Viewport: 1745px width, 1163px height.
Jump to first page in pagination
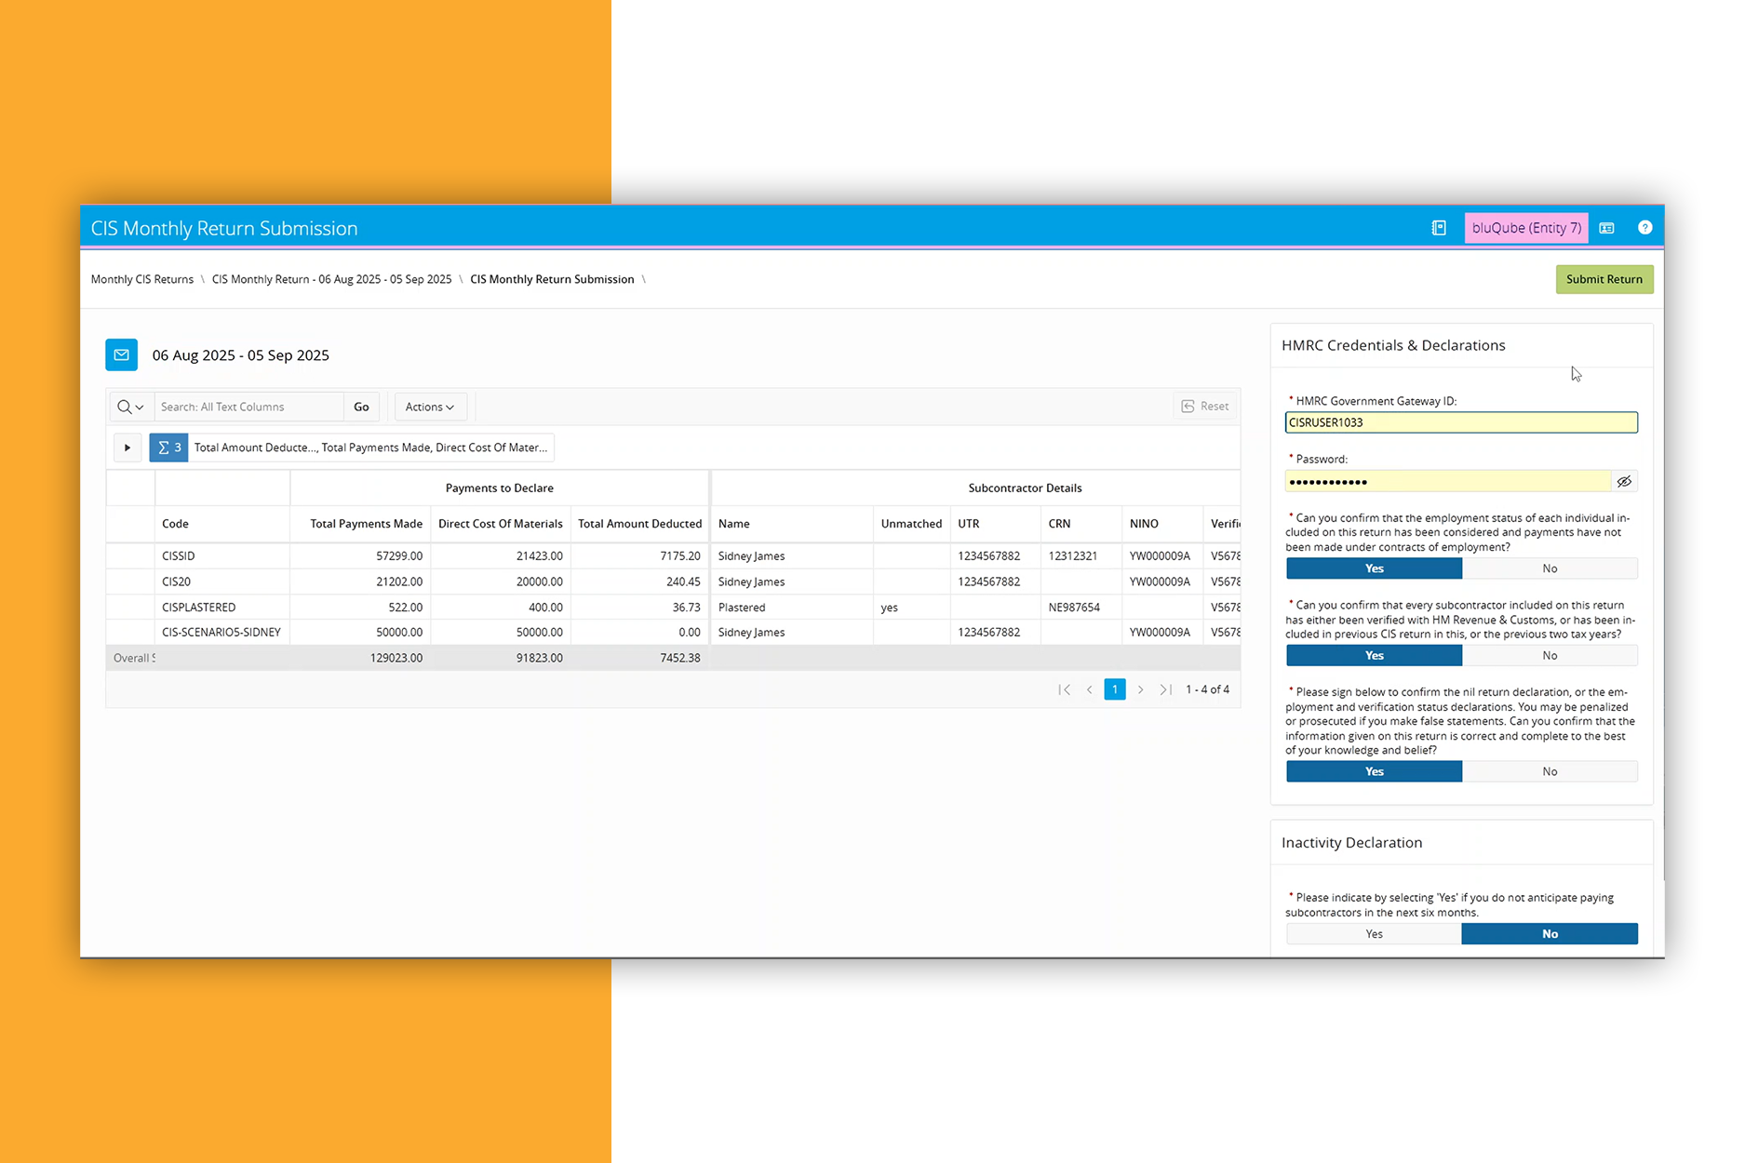1065,689
